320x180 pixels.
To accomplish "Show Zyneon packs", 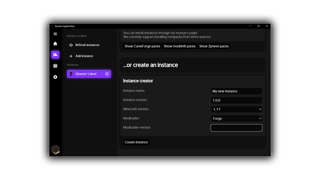I will [x=214, y=46].
